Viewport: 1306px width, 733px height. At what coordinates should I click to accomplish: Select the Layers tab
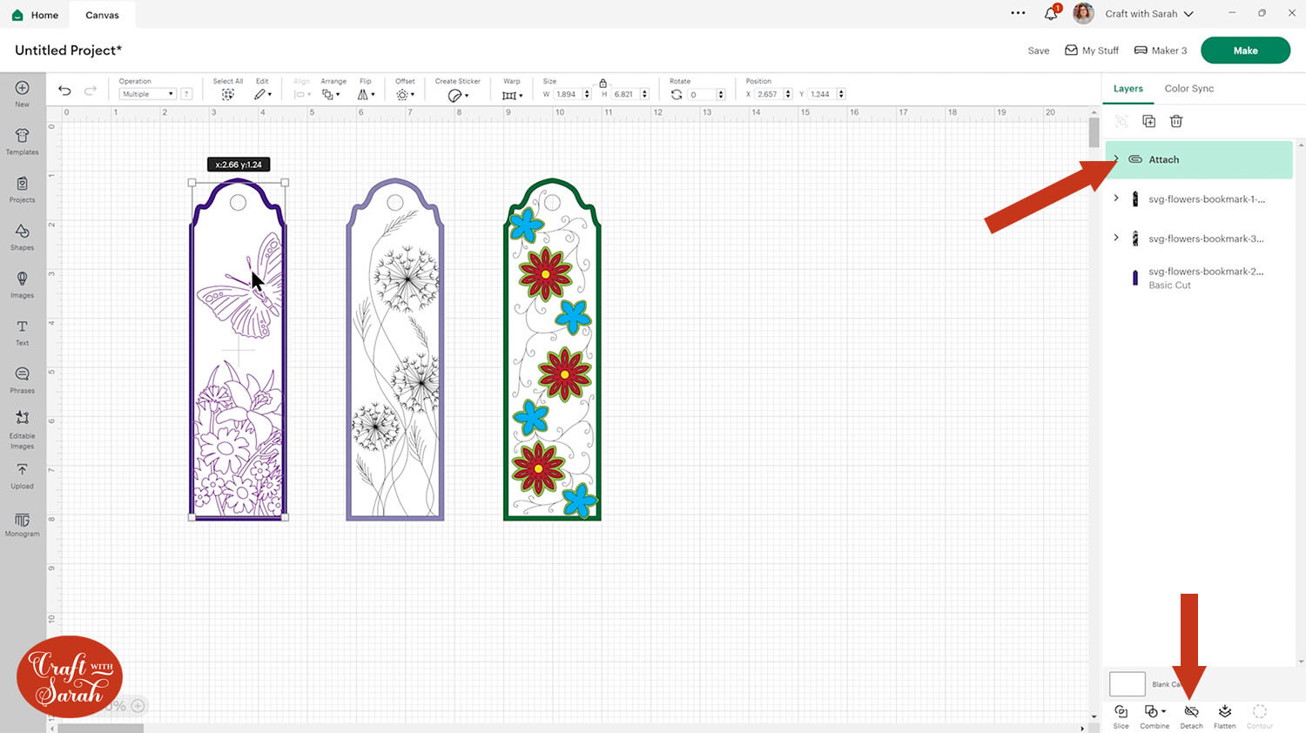(1128, 89)
